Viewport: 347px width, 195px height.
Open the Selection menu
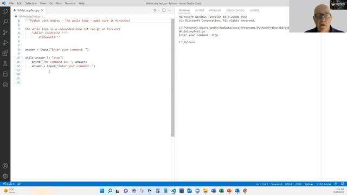tap(30, 3)
